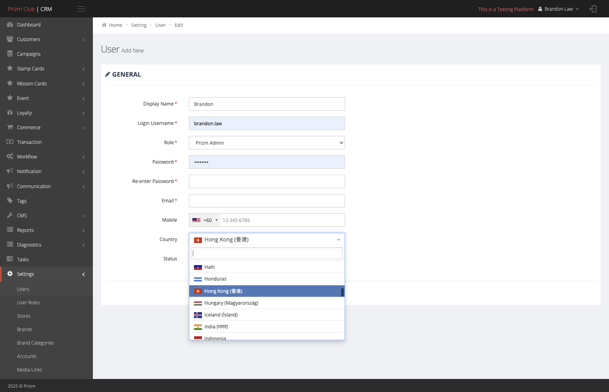
Task: Click the country search field
Action: (267, 253)
